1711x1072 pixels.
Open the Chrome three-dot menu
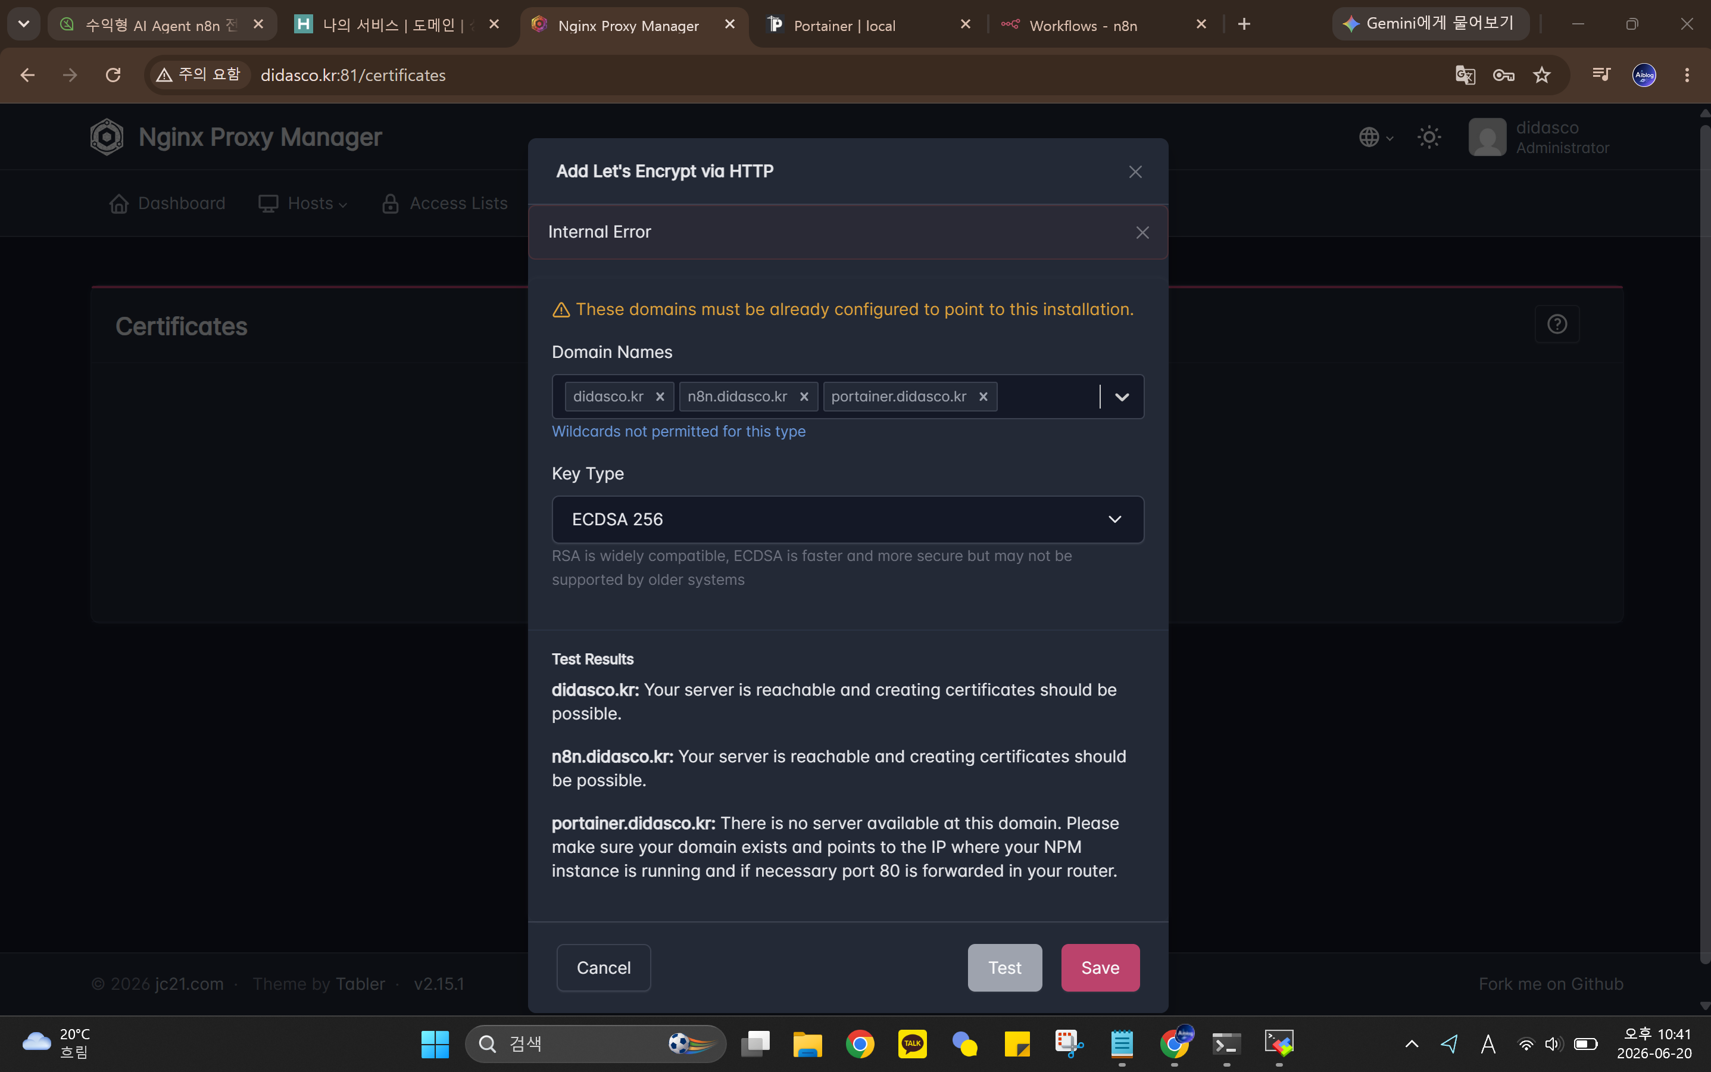pyautogui.click(x=1687, y=74)
